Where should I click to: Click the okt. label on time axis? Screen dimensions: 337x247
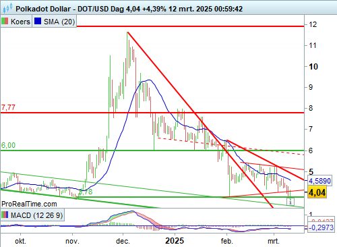click(x=20, y=241)
